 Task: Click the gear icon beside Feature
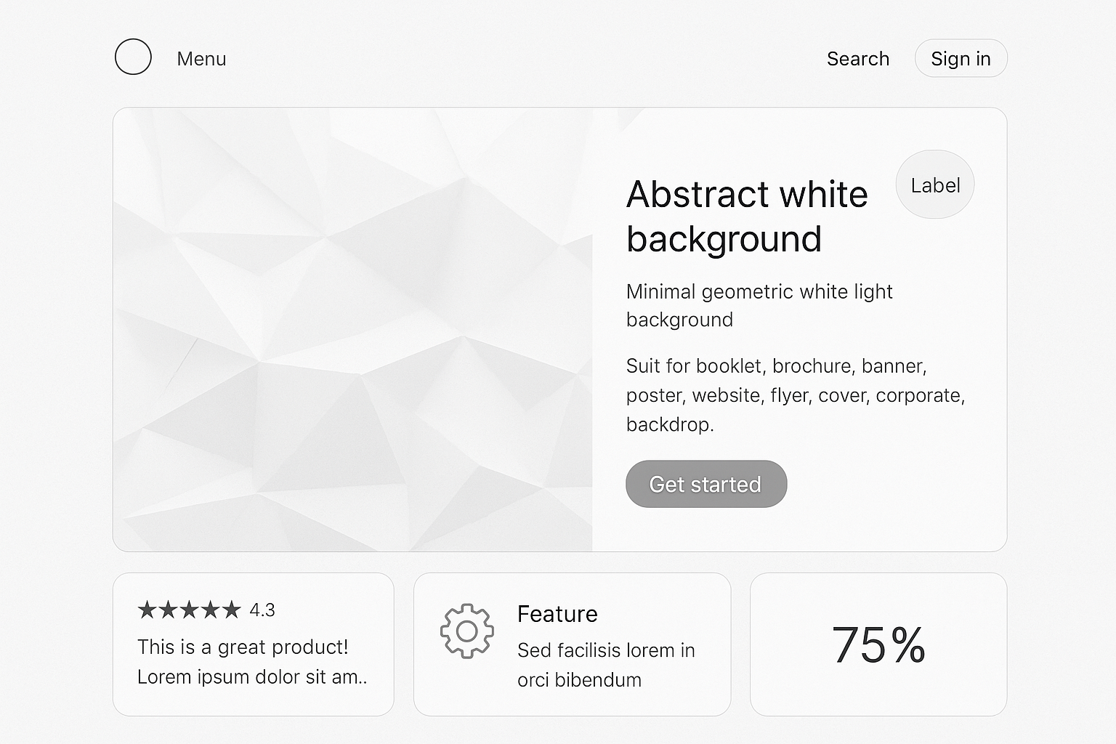tap(467, 631)
